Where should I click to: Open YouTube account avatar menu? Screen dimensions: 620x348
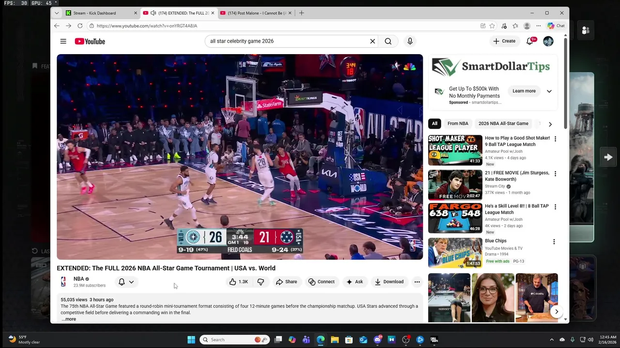(x=548, y=41)
